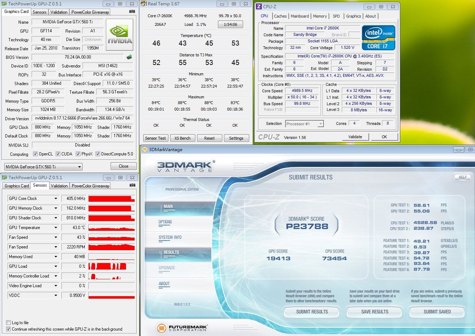Toggle the OpenCL checkbox
The height and width of the screenshot is (336, 475).
click(x=35, y=154)
